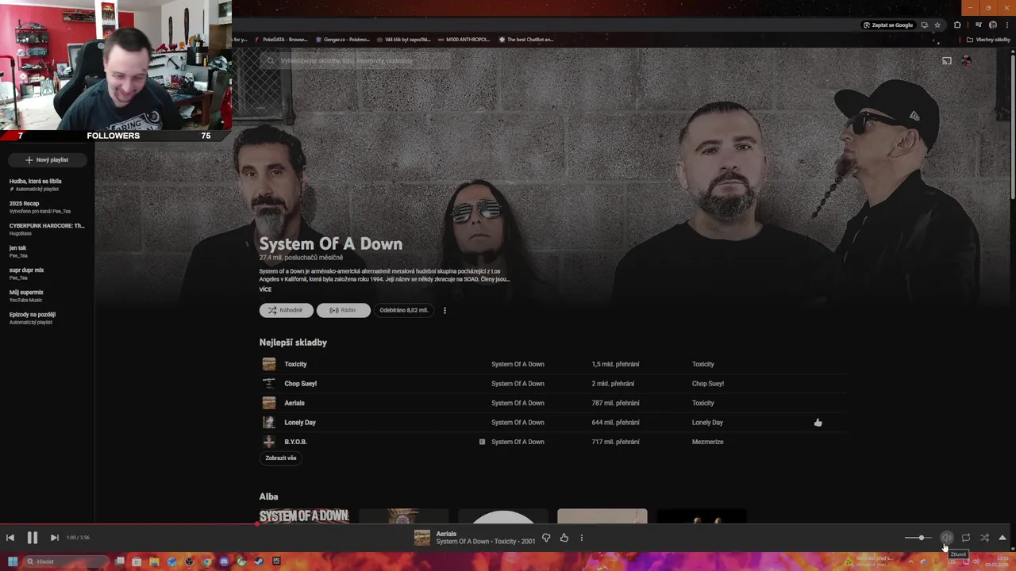Pause the playing song
Screen dimensions: 1016x571
point(33,538)
